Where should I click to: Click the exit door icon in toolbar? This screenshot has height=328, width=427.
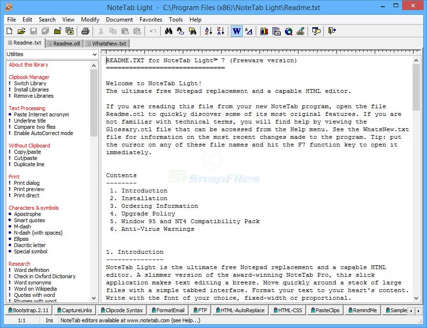coord(332,31)
